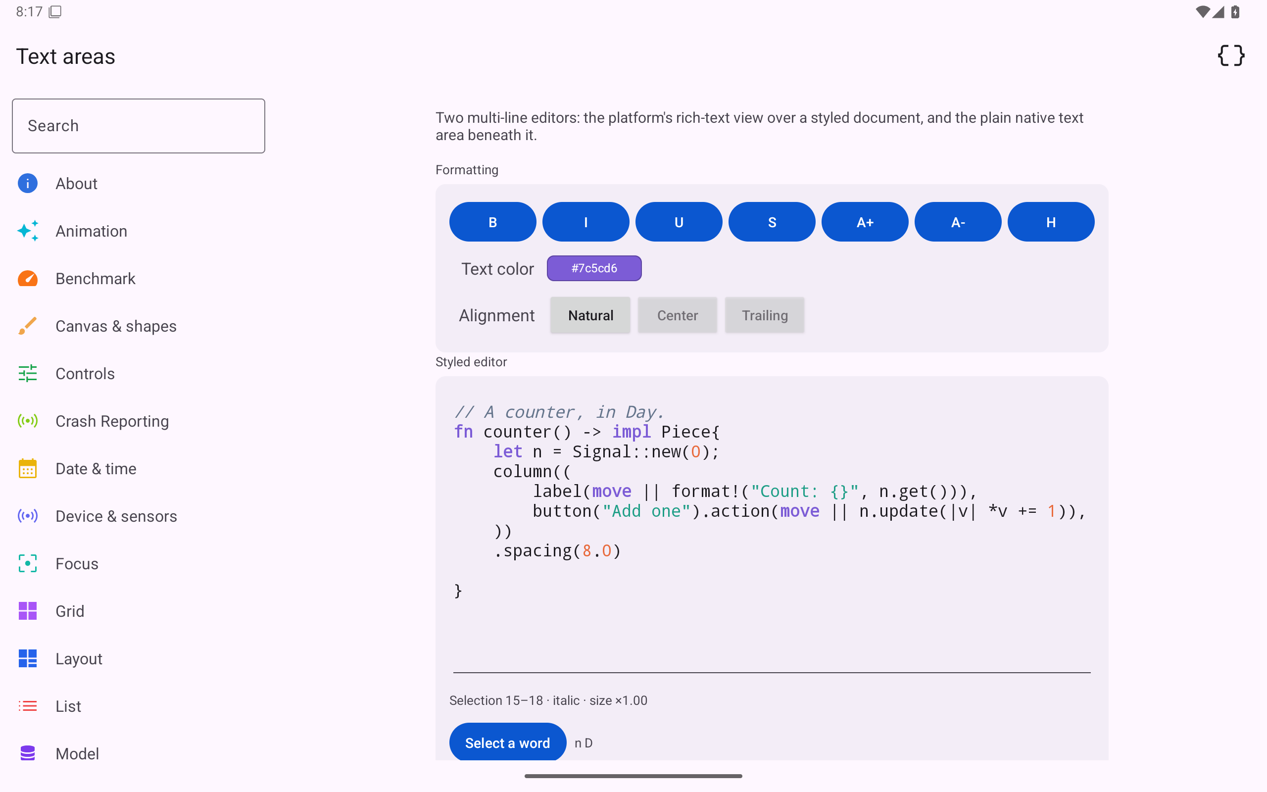Open Benchmark in sidebar
Screen dimensions: 1267x792
coord(139,279)
